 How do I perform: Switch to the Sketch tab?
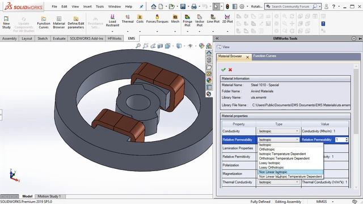(x=43, y=39)
